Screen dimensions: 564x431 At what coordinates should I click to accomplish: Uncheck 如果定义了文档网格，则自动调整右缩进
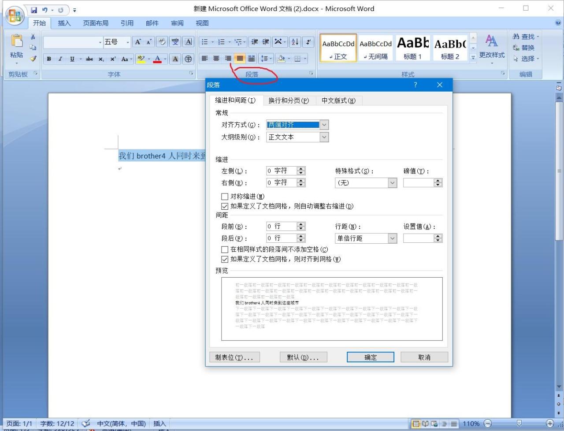coord(225,206)
